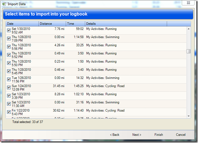Click the 1:14:40 time value
This screenshot has width=198, height=143.
pyautogui.click(x=79, y=110)
